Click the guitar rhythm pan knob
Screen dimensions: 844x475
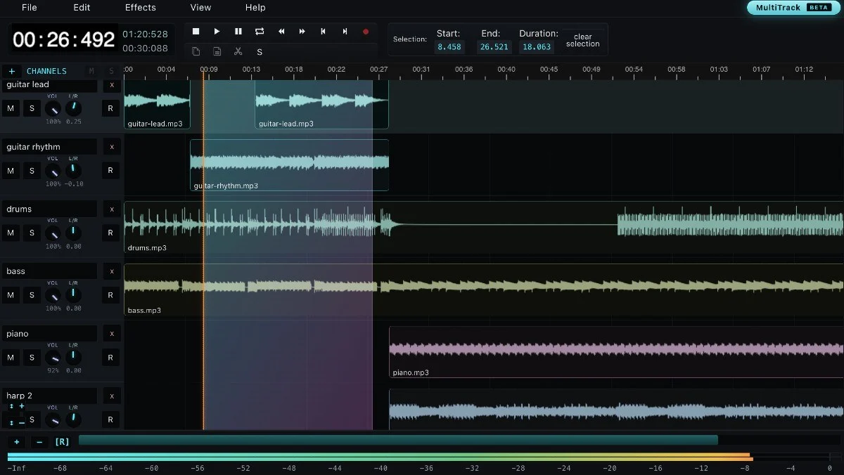tap(73, 171)
